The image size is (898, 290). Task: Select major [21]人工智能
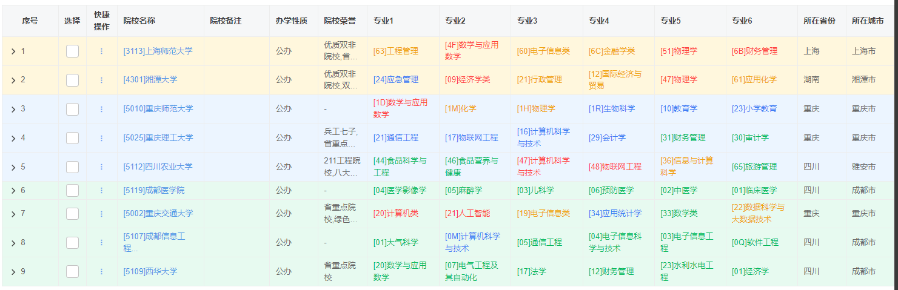[x=467, y=214]
